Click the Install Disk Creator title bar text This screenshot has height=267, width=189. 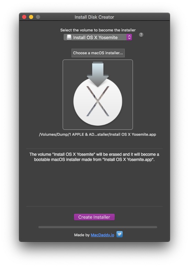pyautogui.click(x=94, y=17)
